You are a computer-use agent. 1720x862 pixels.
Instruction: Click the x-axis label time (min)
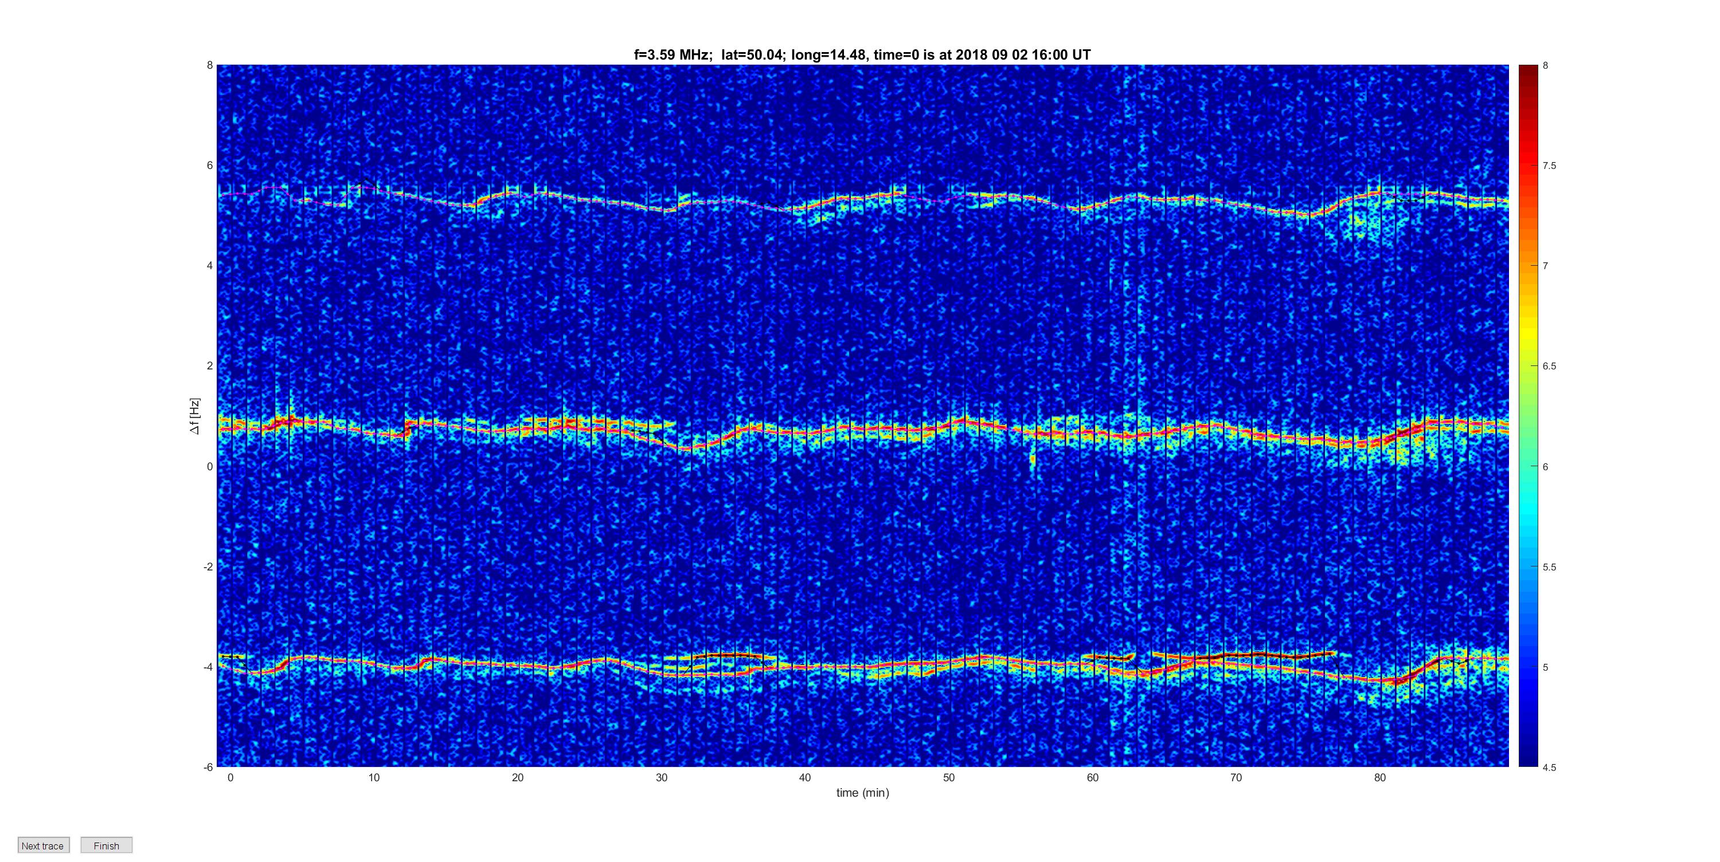tap(862, 793)
